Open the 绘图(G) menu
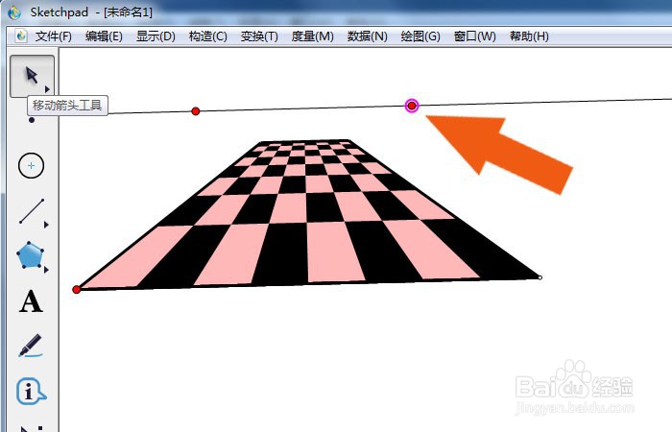Viewport: 672px width, 432px height. pyautogui.click(x=420, y=36)
